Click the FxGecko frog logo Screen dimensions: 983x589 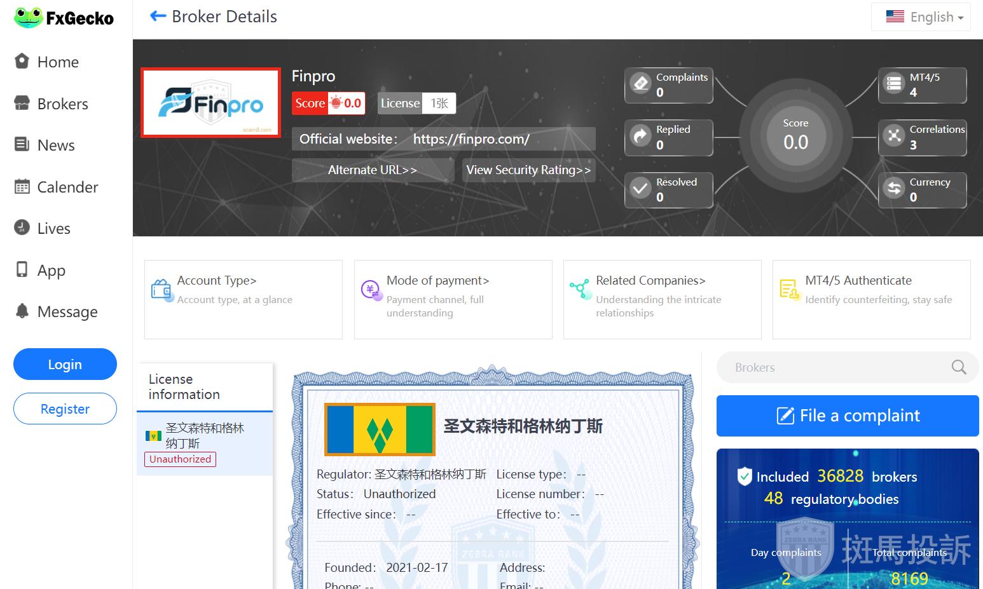pos(28,18)
